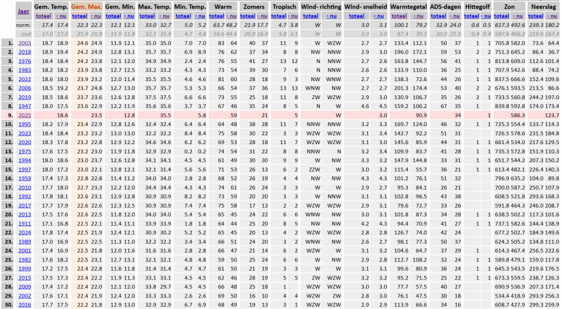Open the year 2016 link
The image size is (562, 309).
25,305
